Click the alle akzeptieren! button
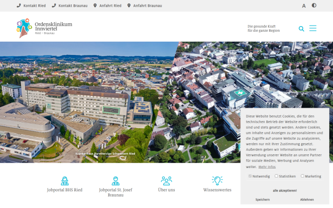The height and width of the screenshot is (208, 333). click(285, 191)
